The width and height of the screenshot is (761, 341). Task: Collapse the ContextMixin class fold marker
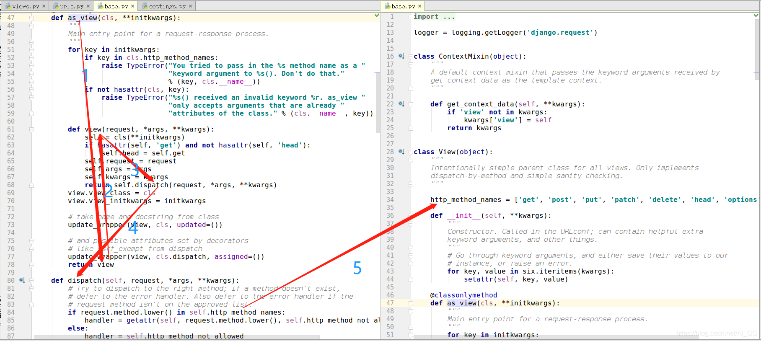411,56
